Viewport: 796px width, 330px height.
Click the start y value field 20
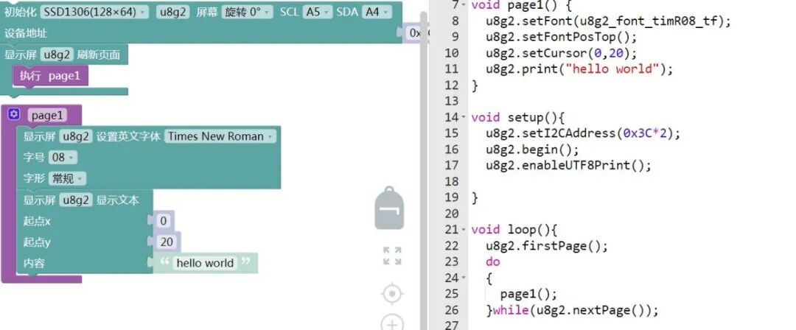point(167,242)
